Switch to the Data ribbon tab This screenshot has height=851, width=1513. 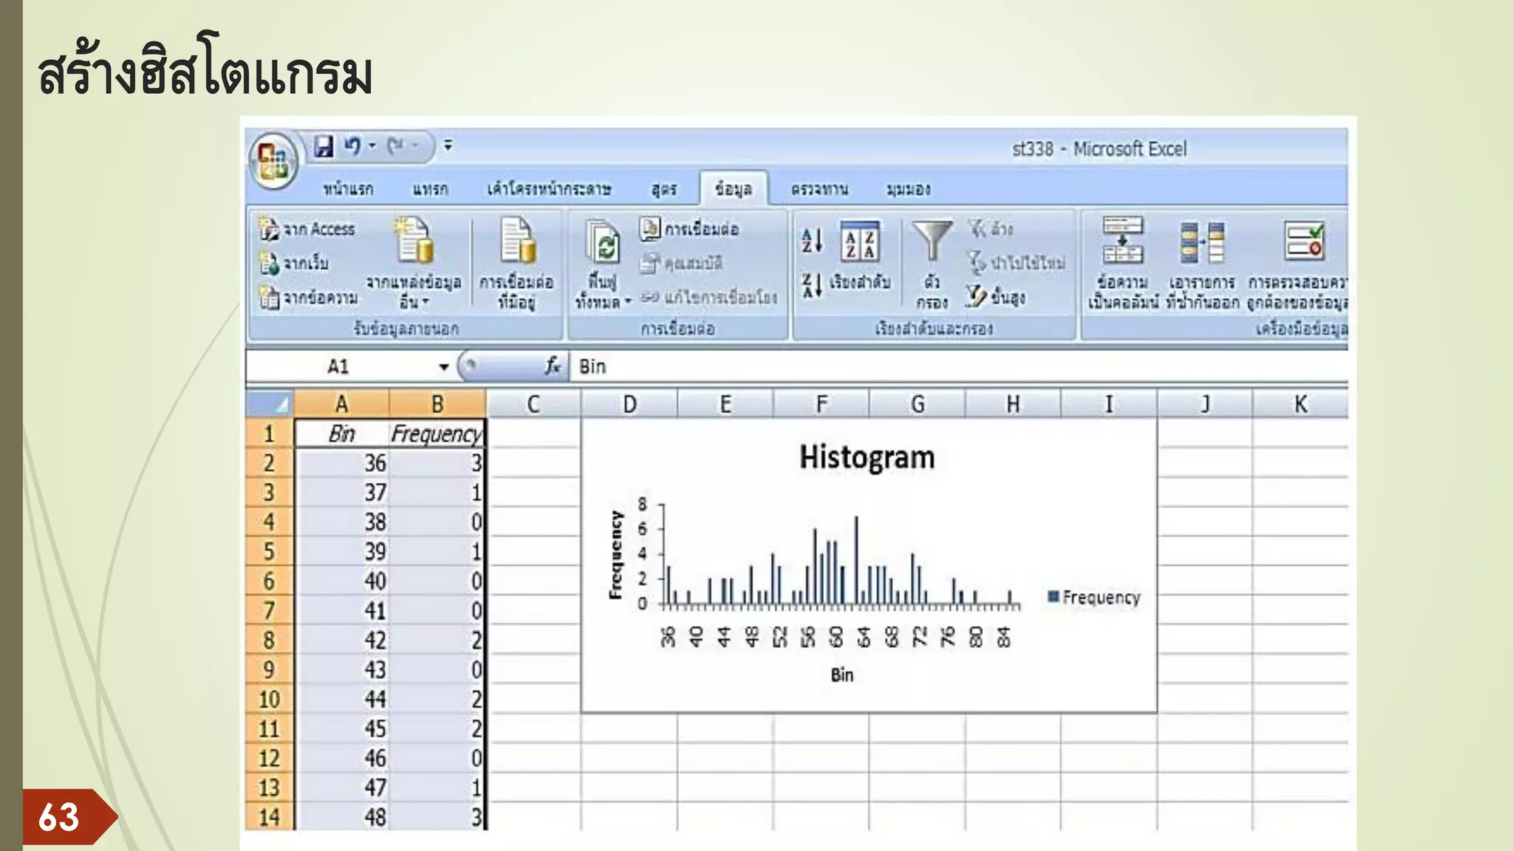click(733, 189)
